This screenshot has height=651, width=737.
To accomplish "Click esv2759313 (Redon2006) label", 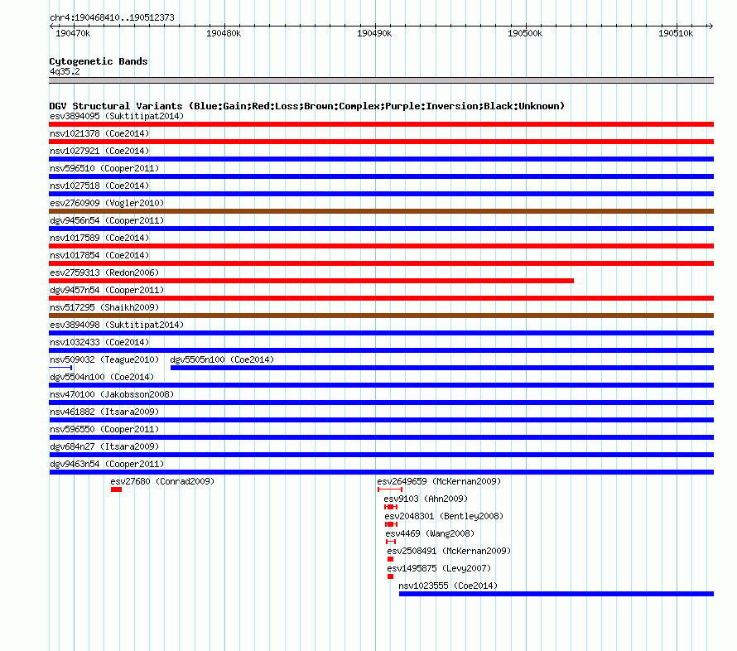I will [x=104, y=272].
